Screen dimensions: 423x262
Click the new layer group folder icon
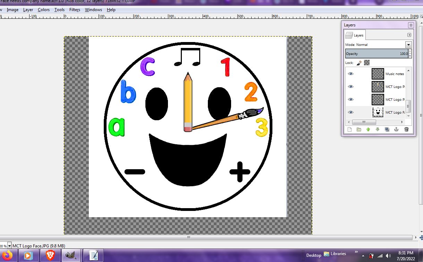(x=359, y=130)
